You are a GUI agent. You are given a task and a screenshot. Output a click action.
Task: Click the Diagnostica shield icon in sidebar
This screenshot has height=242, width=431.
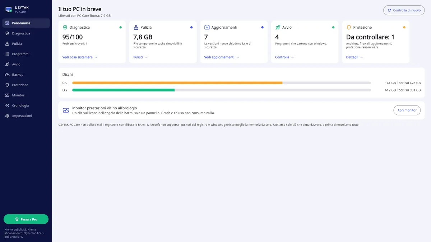tap(7, 33)
